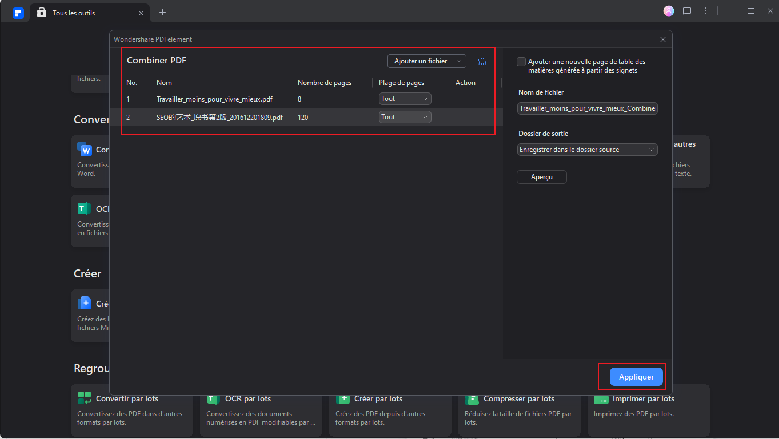Viewport: 779px width, 439px height.
Task: Click the Appliquer button
Action: coord(636,377)
